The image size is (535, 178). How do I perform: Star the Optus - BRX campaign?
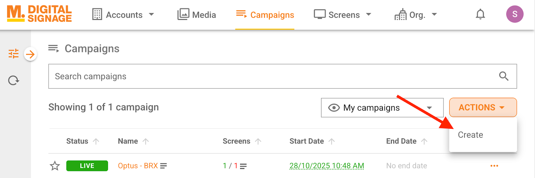[55, 166]
